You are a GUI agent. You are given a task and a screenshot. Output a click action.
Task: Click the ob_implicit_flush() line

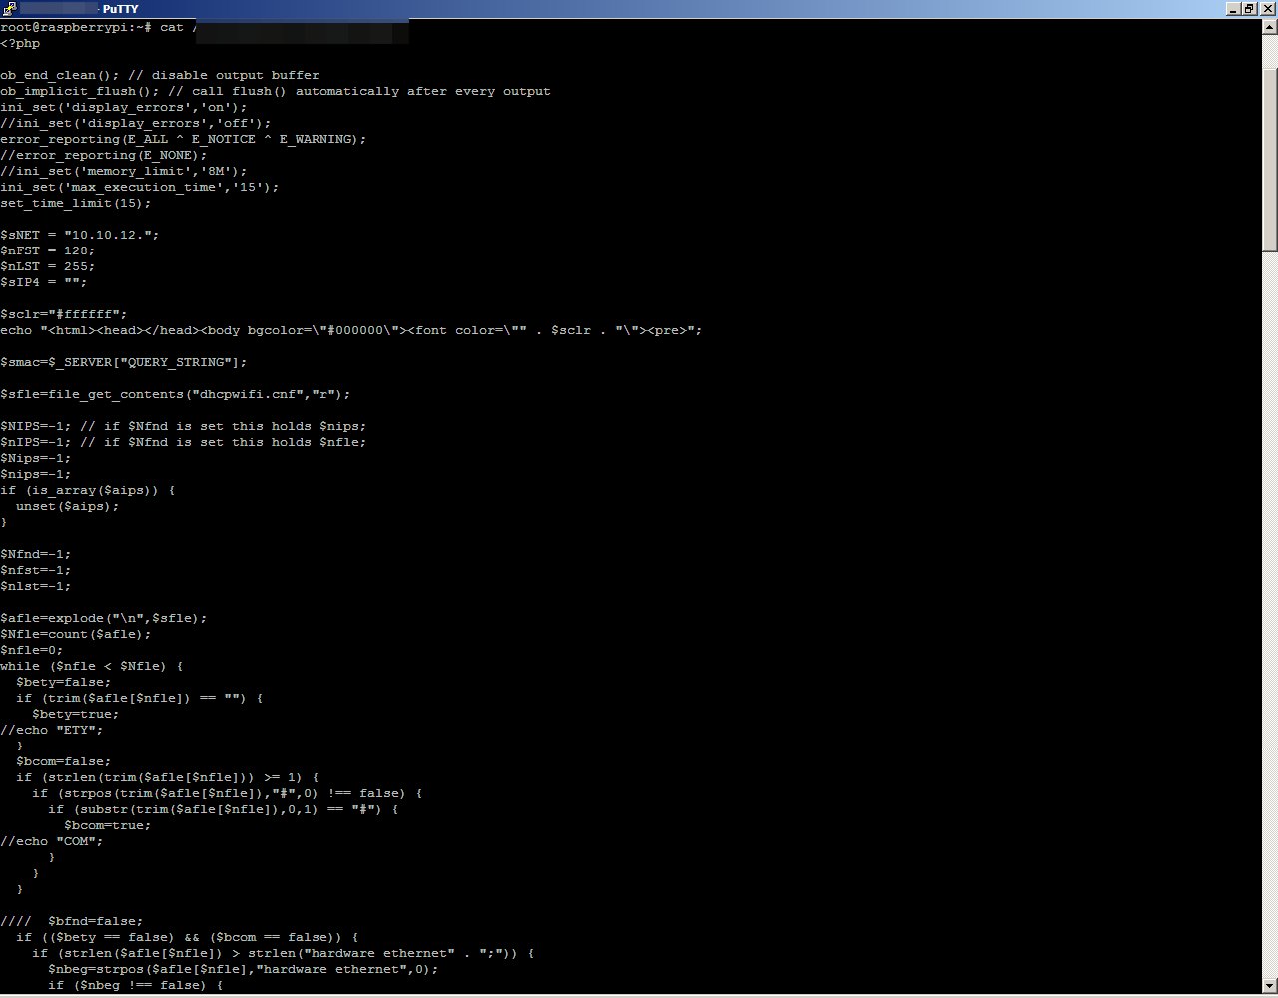[276, 91]
